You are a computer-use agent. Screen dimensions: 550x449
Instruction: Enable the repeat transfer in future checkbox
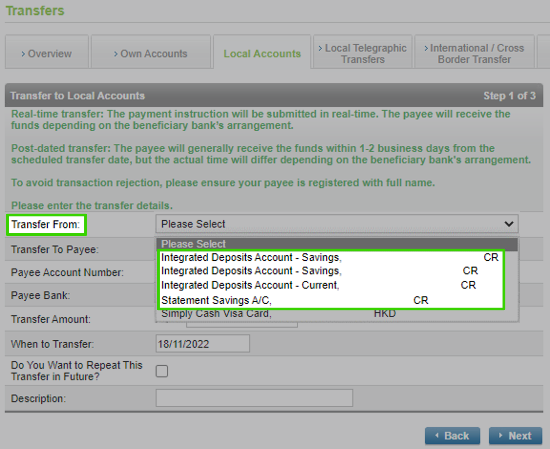(162, 371)
